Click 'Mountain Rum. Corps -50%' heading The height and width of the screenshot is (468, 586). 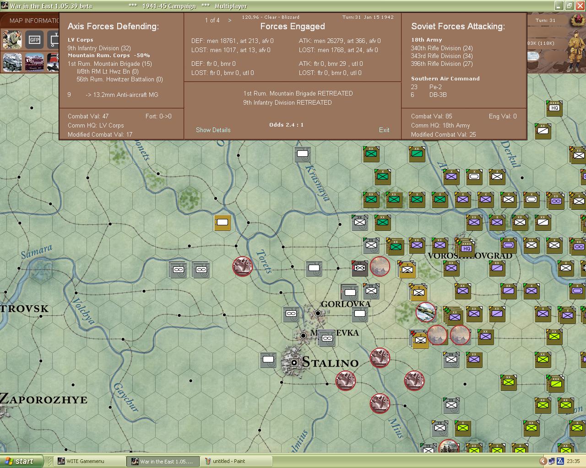(109, 56)
